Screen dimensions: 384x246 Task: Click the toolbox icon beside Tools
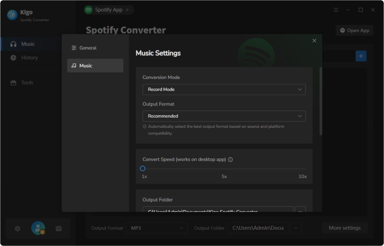click(x=13, y=83)
